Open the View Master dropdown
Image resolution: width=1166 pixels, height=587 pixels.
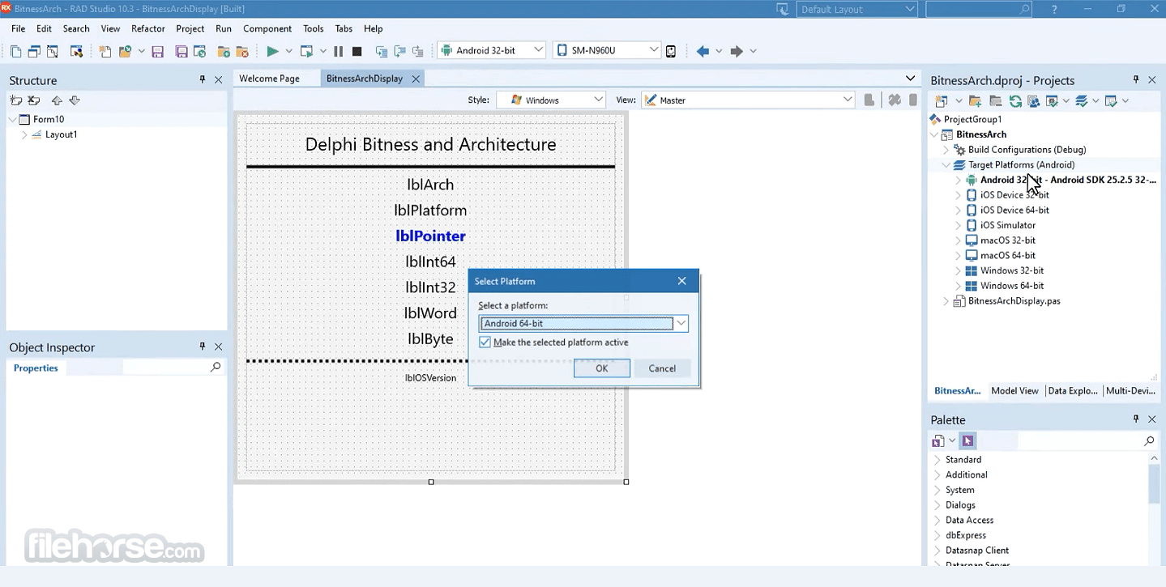click(848, 100)
